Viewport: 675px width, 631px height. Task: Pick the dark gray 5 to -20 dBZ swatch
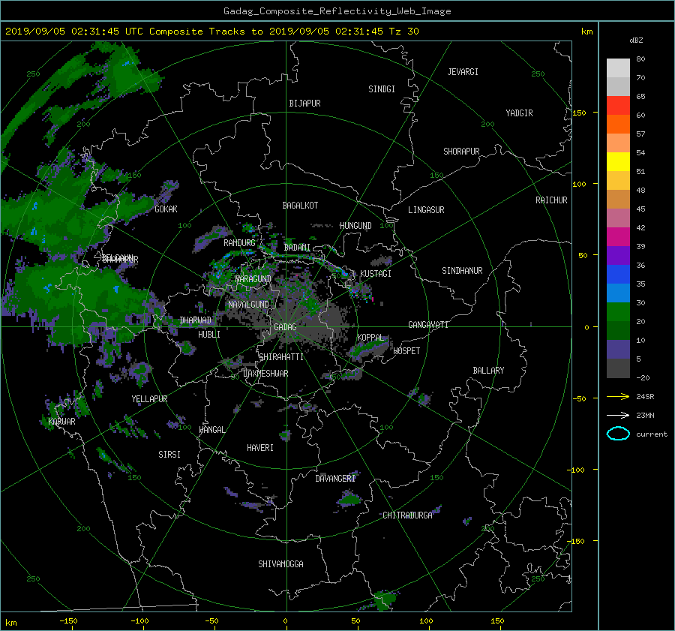pyautogui.click(x=618, y=368)
